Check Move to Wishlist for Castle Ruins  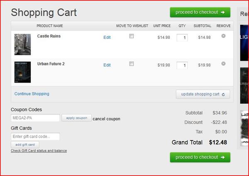click(132, 36)
